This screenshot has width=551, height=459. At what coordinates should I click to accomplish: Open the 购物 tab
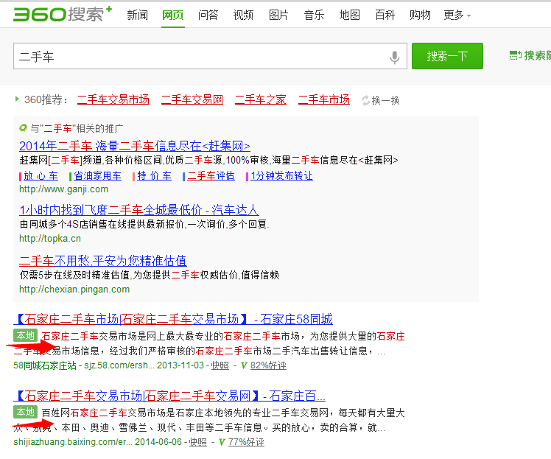click(x=420, y=15)
